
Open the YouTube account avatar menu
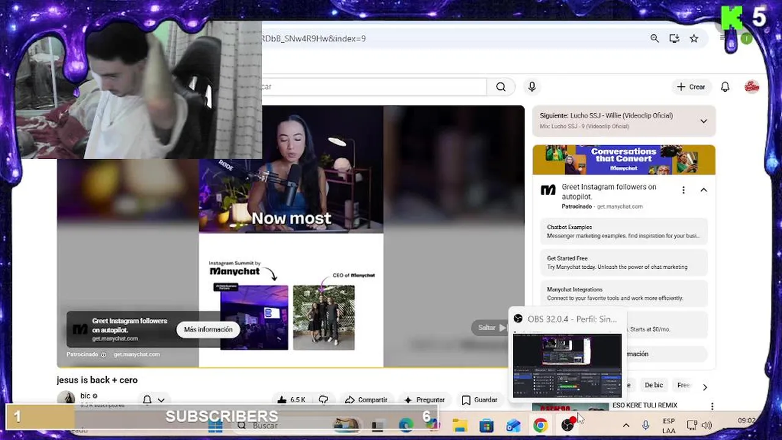[752, 87]
